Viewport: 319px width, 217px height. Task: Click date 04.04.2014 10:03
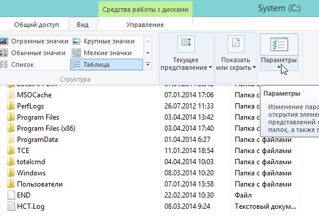point(189,162)
